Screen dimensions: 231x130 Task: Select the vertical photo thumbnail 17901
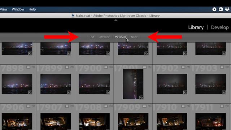(133, 84)
